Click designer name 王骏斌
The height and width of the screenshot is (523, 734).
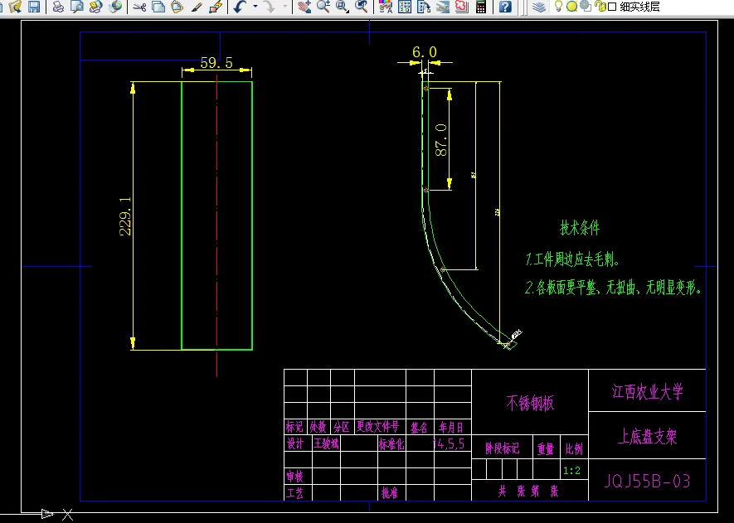coord(326,443)
